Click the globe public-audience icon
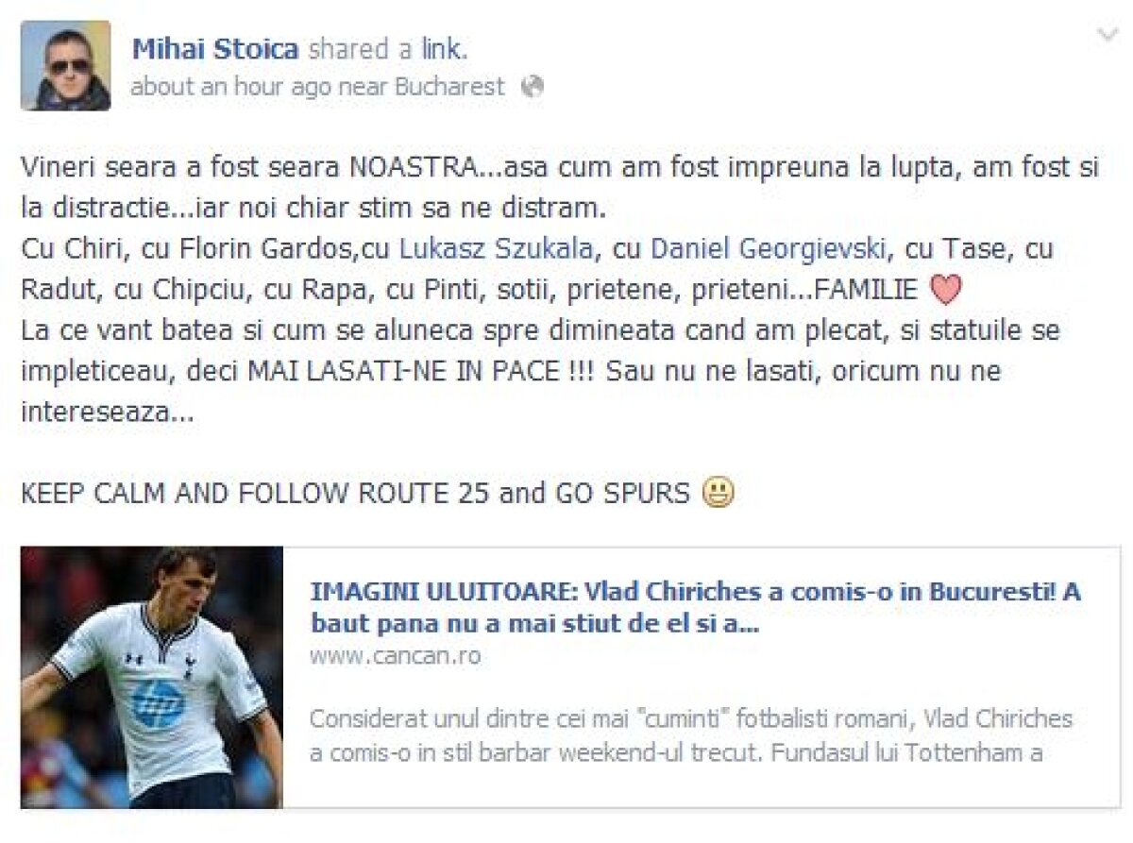Image resolution: width=1133 pixels, height=843 pixels. pyautogui.click(x=533, y=88)
